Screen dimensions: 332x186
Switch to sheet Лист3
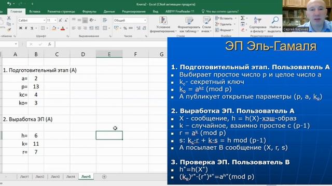click(56, 177)
